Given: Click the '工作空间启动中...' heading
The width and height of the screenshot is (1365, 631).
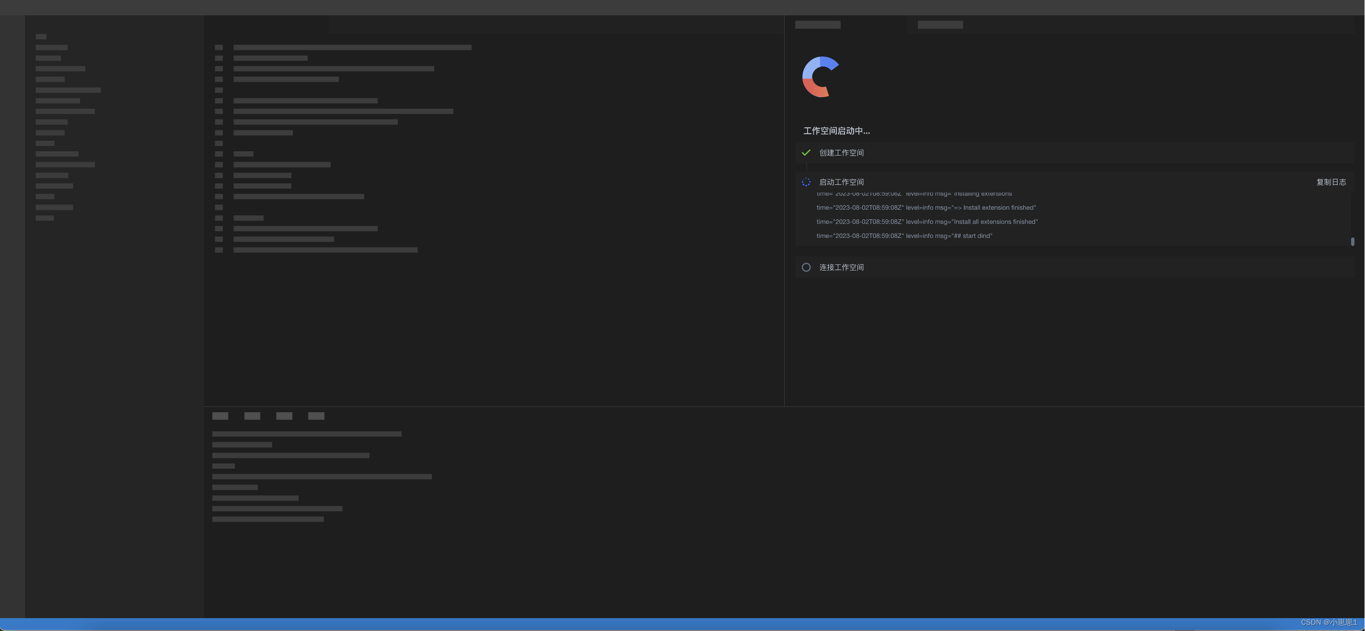Looking at the screenshot, I should click(836, 131).
